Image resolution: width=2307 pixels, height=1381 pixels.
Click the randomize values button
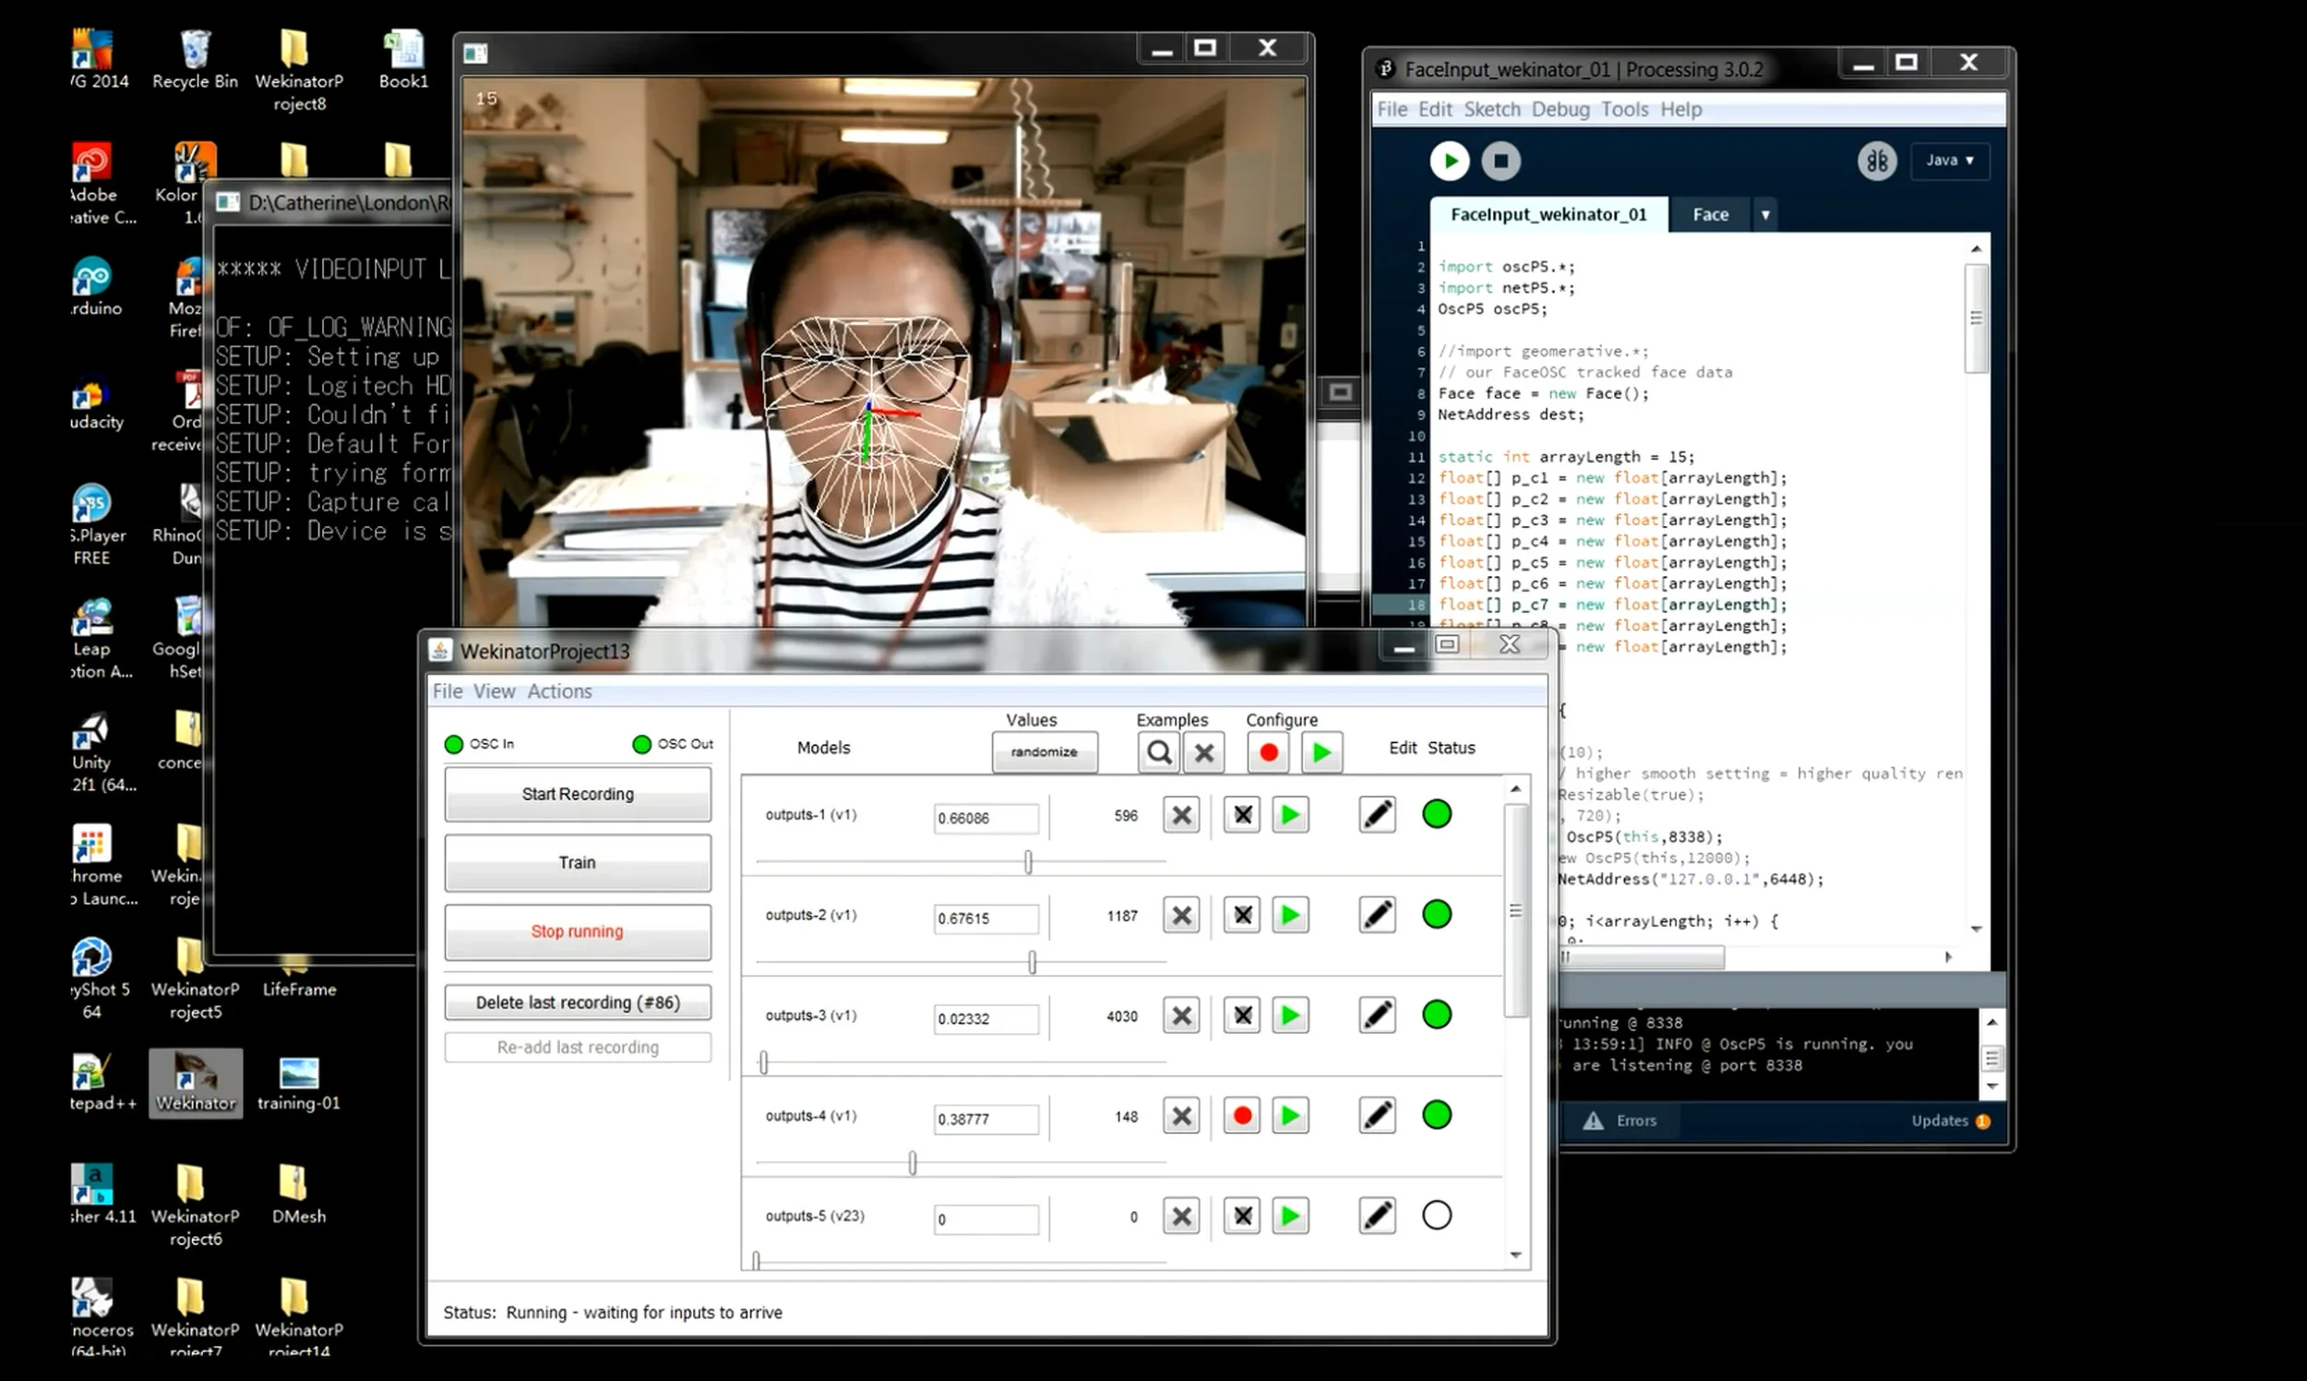1044,752
